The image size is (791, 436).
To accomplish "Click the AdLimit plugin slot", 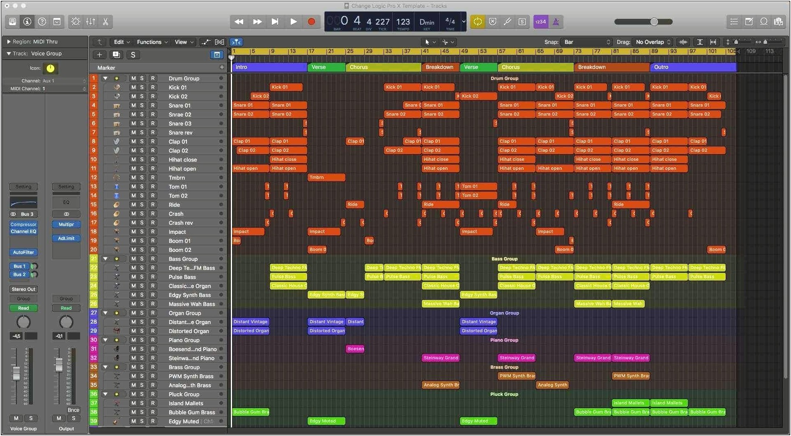I will tap(66, 238).
